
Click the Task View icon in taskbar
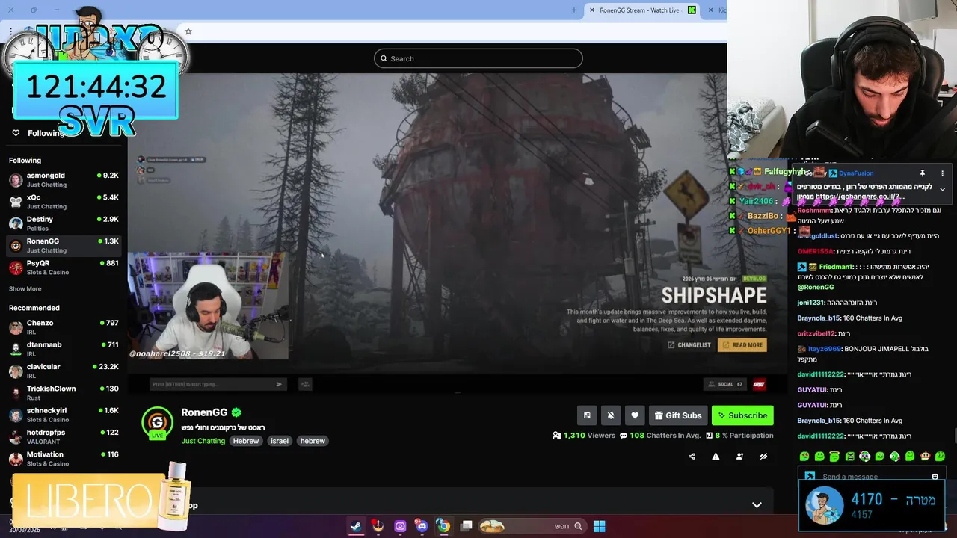click(x=466, y=526)
